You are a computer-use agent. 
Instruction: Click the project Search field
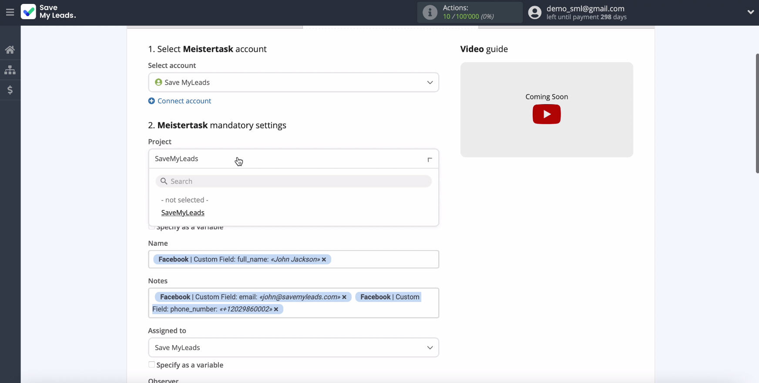(293, 181)
